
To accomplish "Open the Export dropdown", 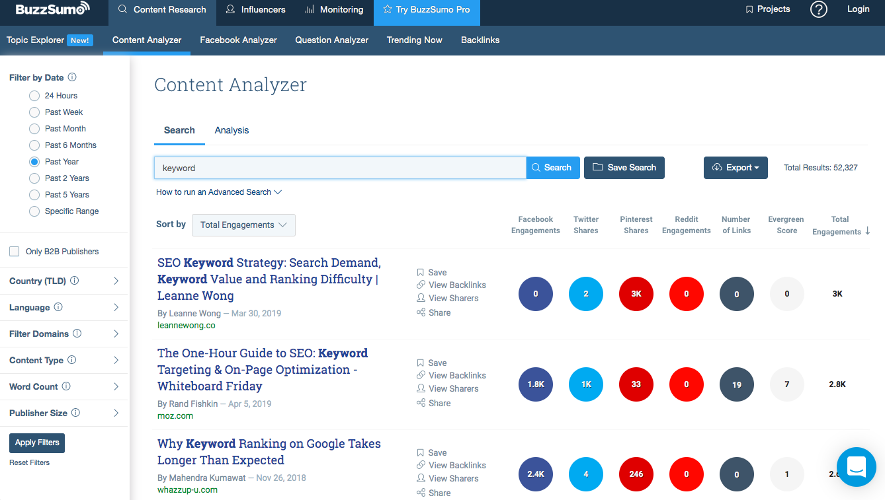I will coord(736,168).
